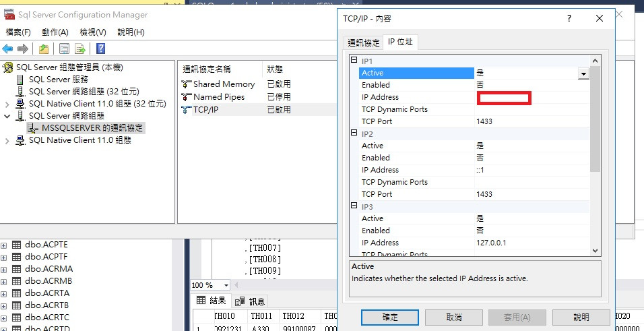Click the 確定 button
This screenshot has height=331, width=644.
[390, 318]
